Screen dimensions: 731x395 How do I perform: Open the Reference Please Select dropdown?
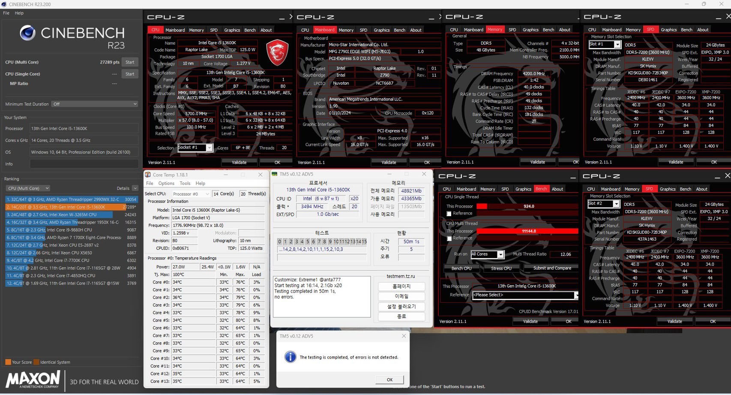(x=525, y=295)
